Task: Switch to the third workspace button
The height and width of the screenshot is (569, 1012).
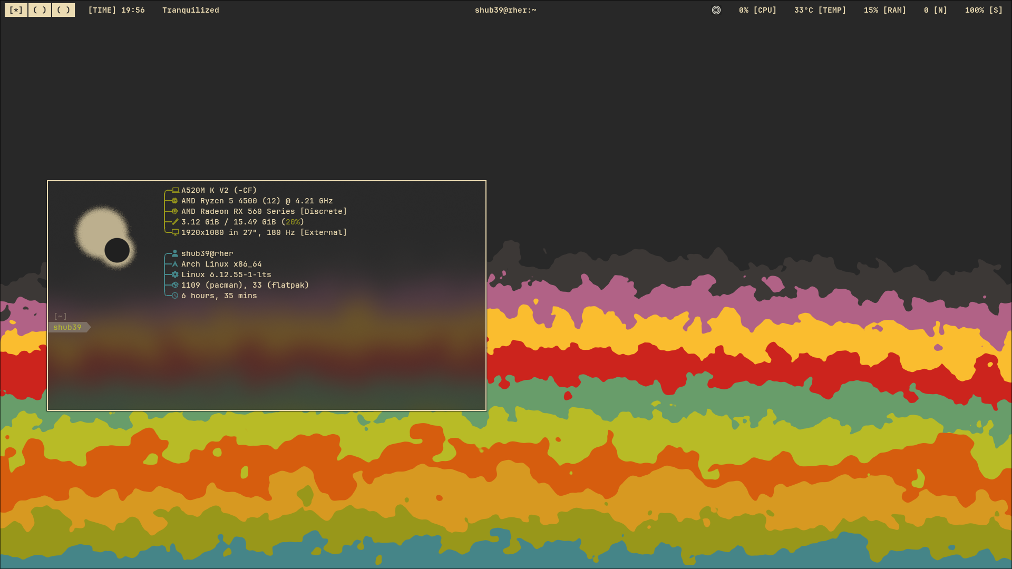Action: (x=63, y=10)
